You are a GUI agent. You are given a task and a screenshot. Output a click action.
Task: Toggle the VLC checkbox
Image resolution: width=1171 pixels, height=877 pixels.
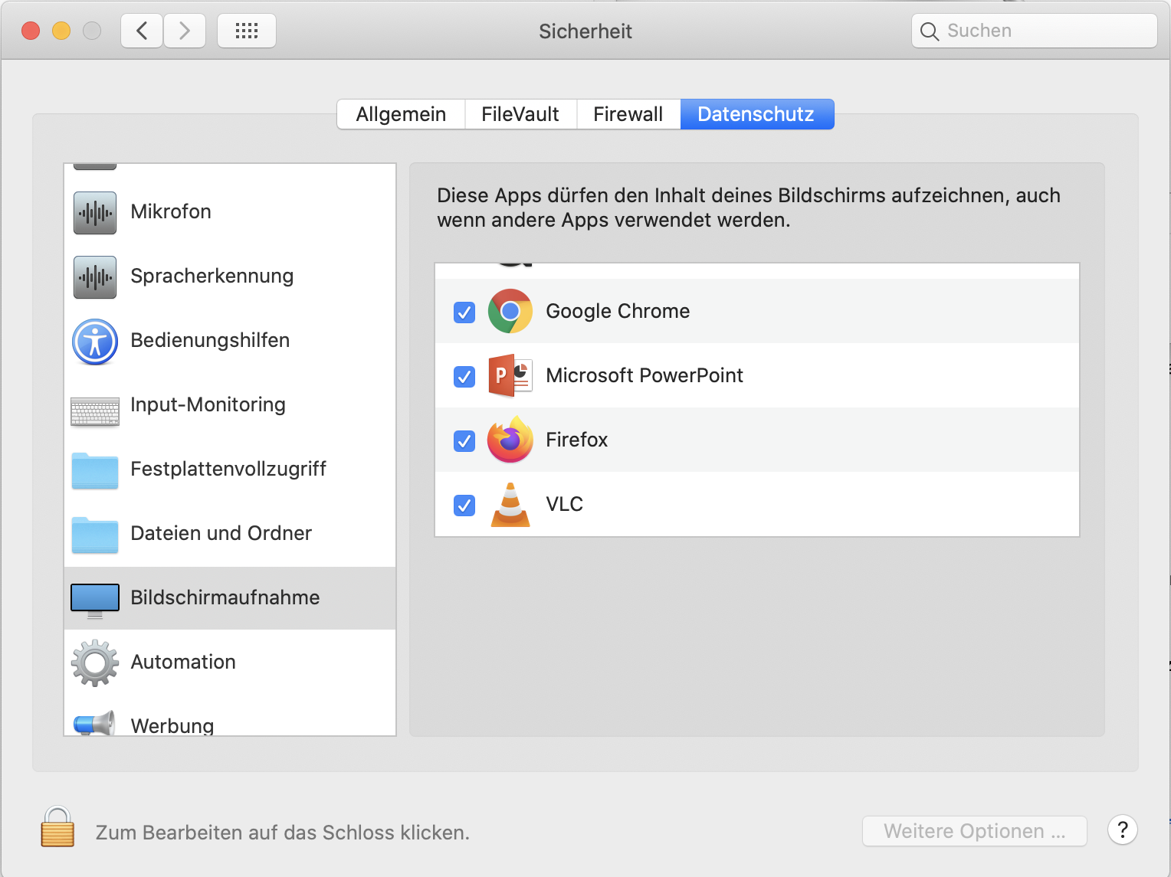coord(464,506)
